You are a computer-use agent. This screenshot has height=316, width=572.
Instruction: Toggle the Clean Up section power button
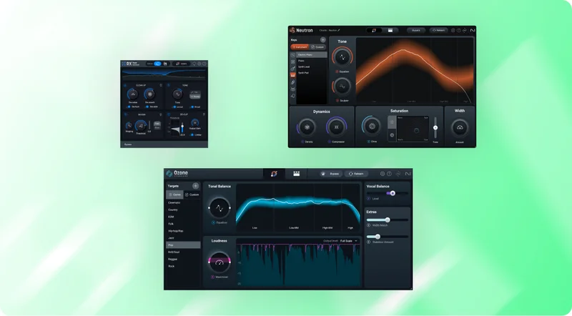click(x=125, y=85)
